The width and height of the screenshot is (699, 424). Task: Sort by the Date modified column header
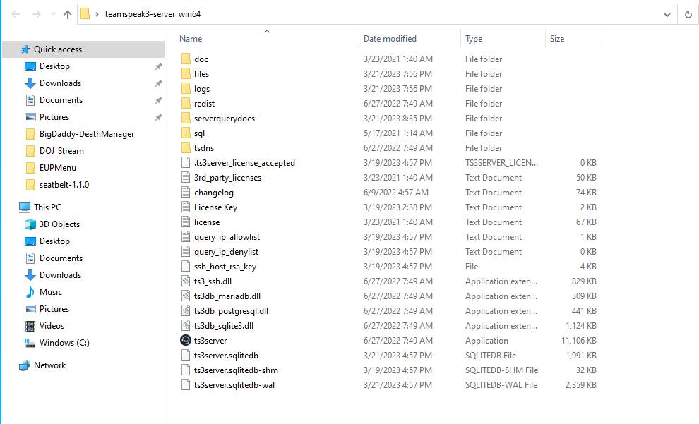click(390, 39)
